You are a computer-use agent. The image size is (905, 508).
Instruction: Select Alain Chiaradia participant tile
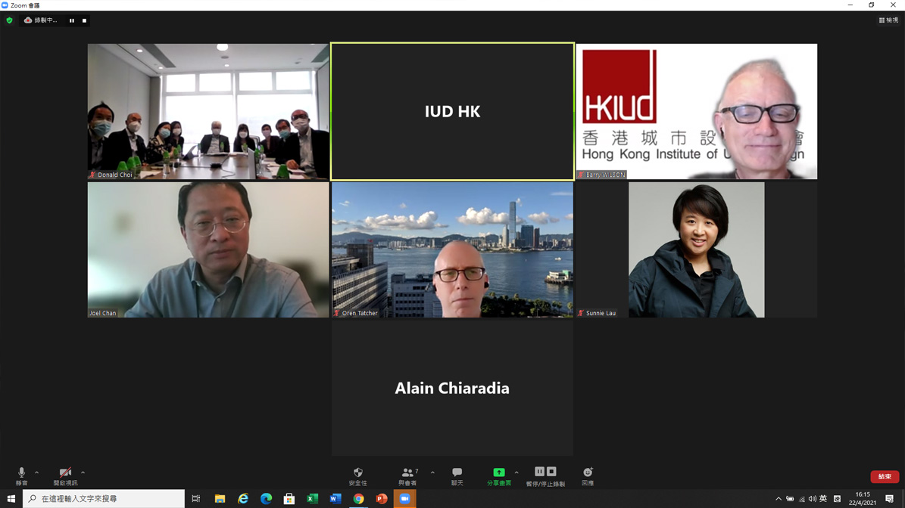pos(452,389)
